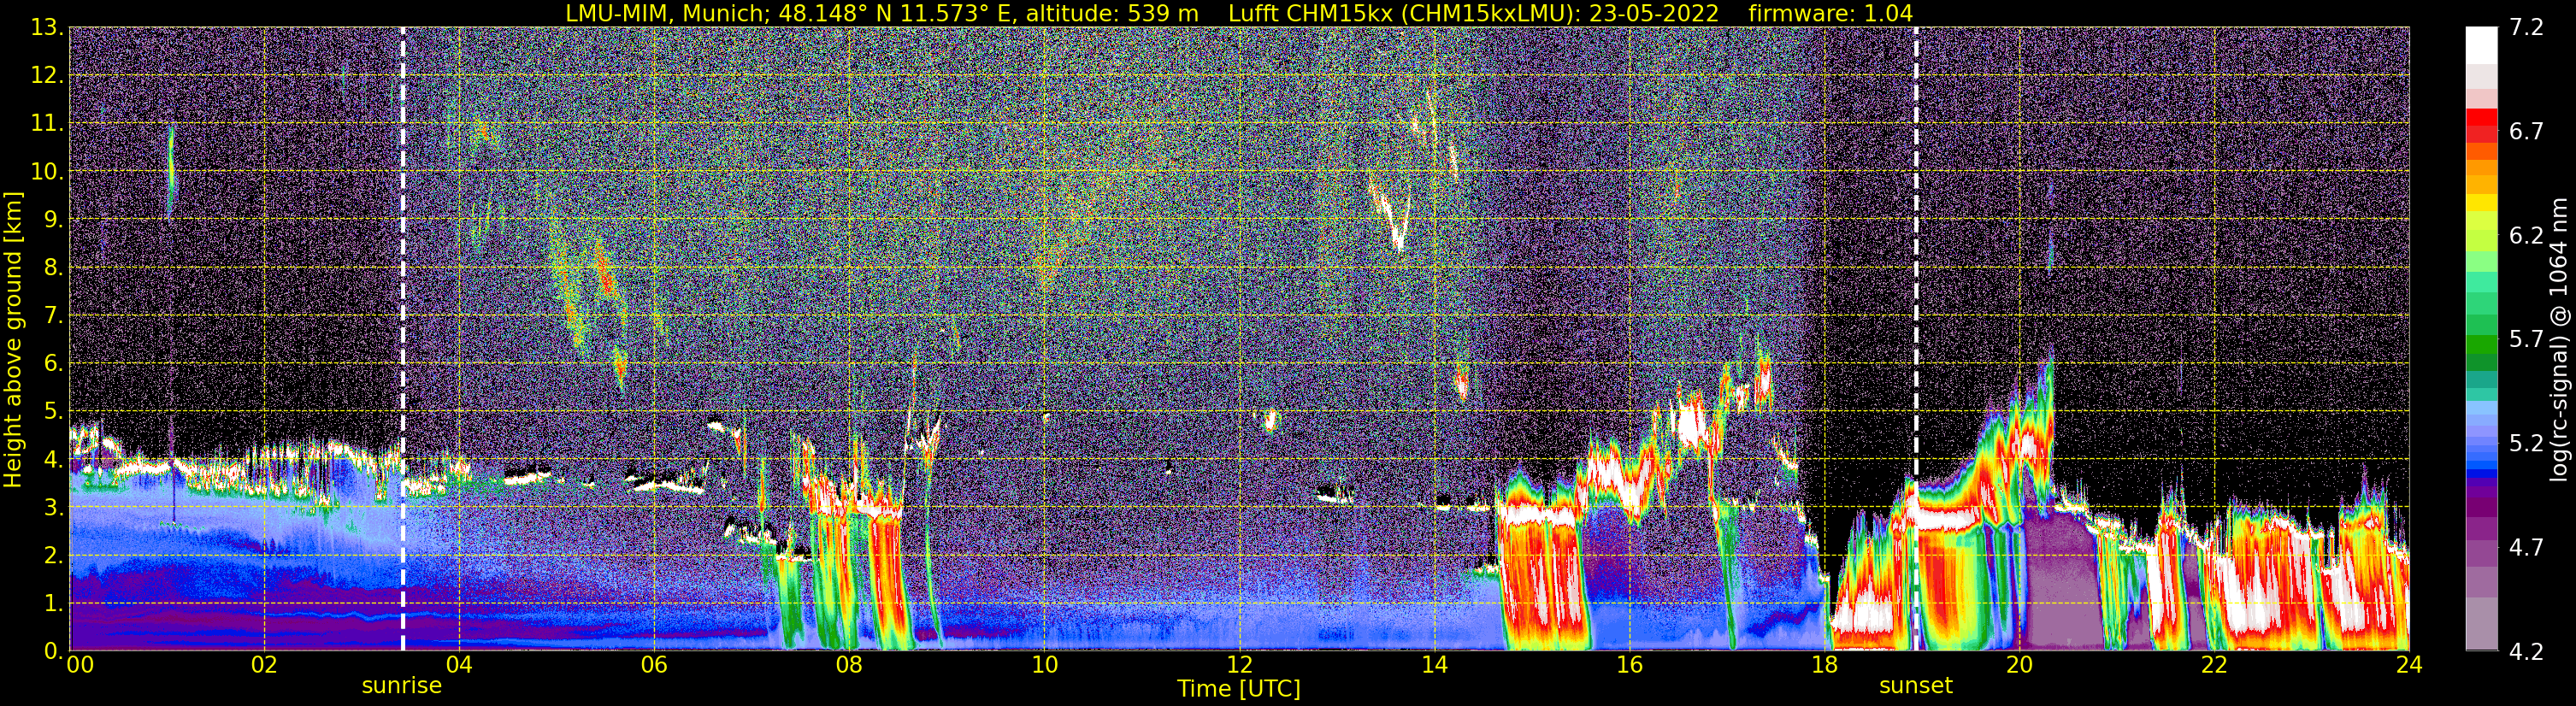
Task: Click height axis tick label 8
Action: pyautogui.click(x=52, y=268)
